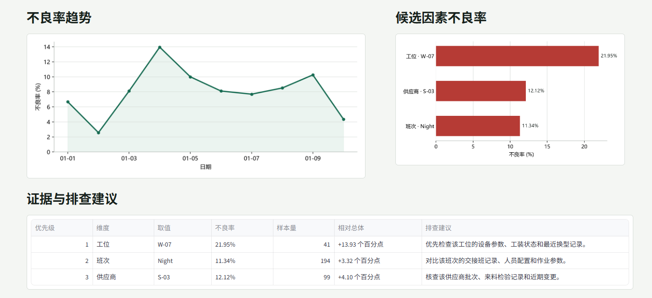
Task: Click the 候选因素不良率 heading
Action: pos(441,18)
